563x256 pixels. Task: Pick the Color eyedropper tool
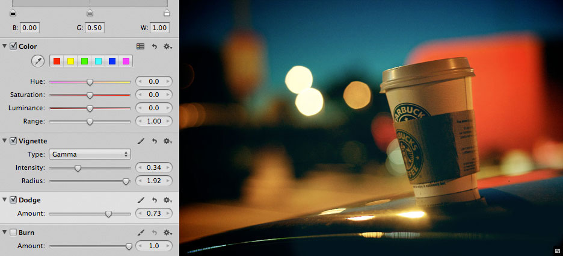[x=38, y=61]
